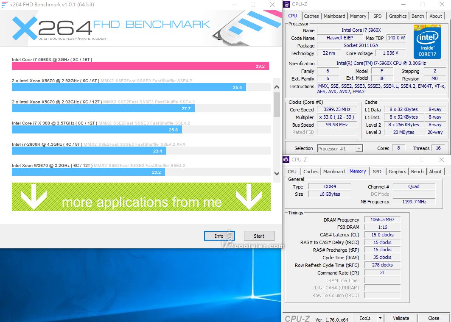The height and width of the screenshot is (322, 451).
Task: Click the Max TDP value 140.0 W
Action: 396,38
